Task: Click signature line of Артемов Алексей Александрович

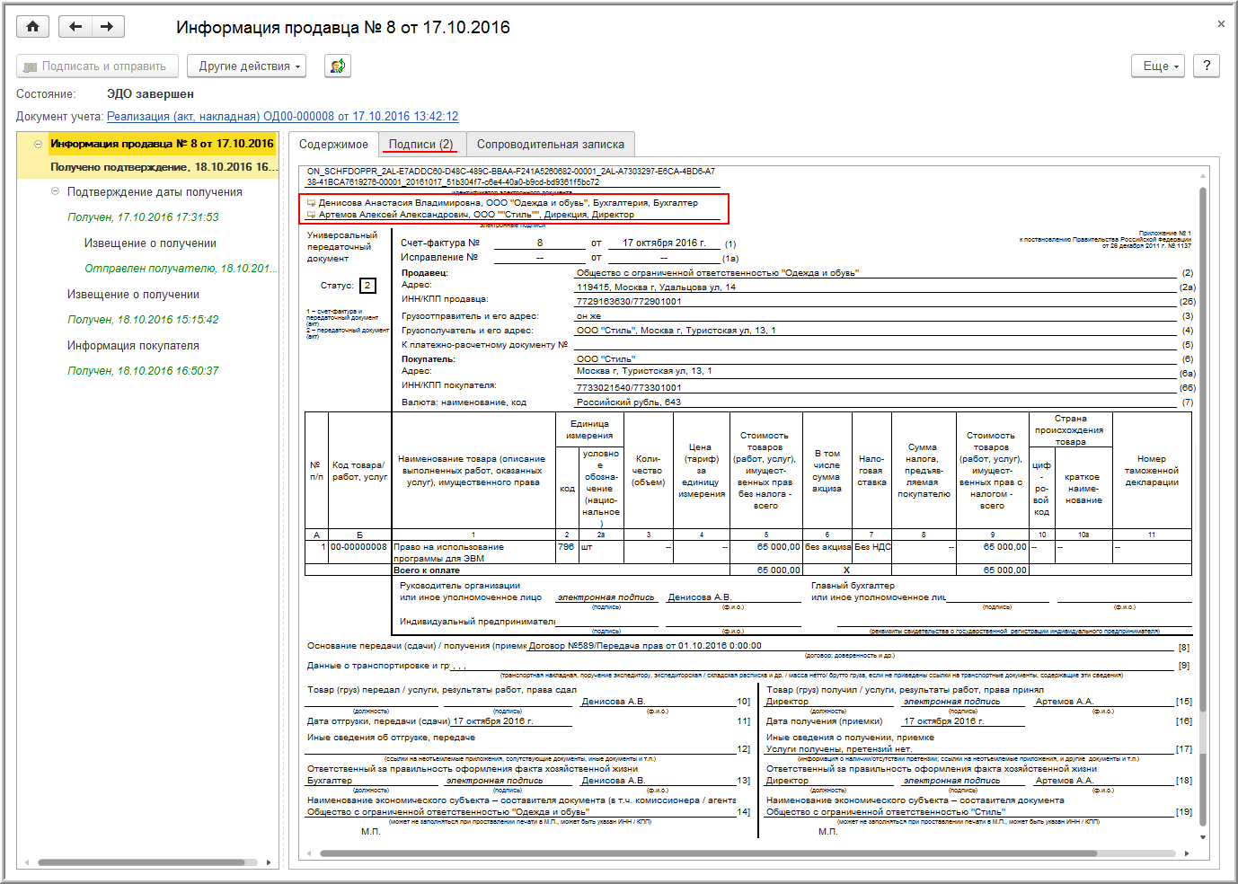Action: coord(476,215)
